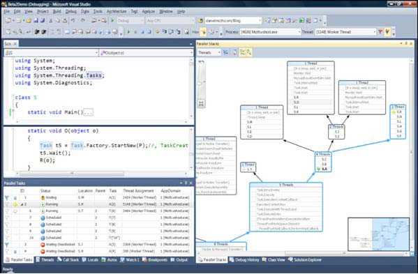Viewport: 418px width, 274px height.
Task: Expand the collapsed Main() method body
Action: [x=88, y=112]
